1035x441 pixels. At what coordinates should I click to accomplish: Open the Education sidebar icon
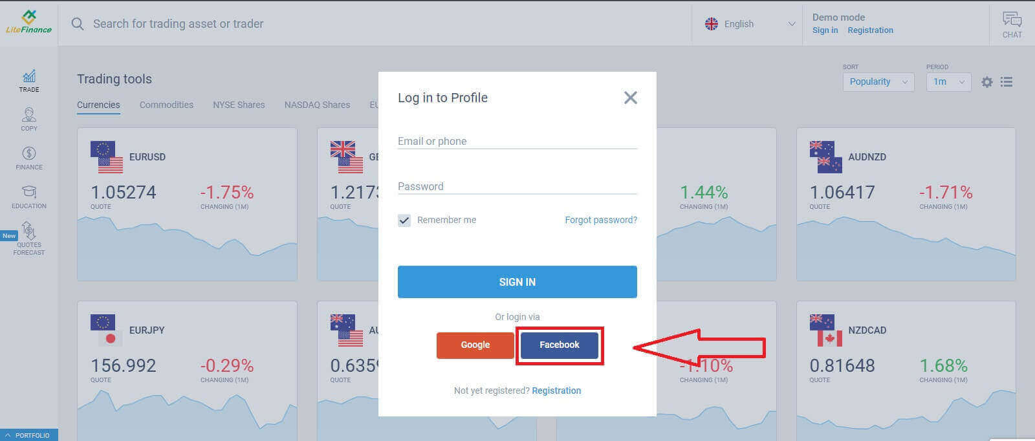click(29, 197)
